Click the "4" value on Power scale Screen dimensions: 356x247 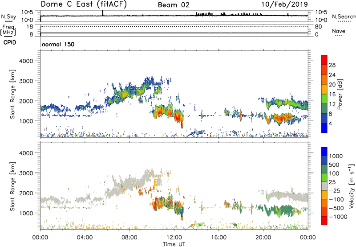tap(331, 123)
